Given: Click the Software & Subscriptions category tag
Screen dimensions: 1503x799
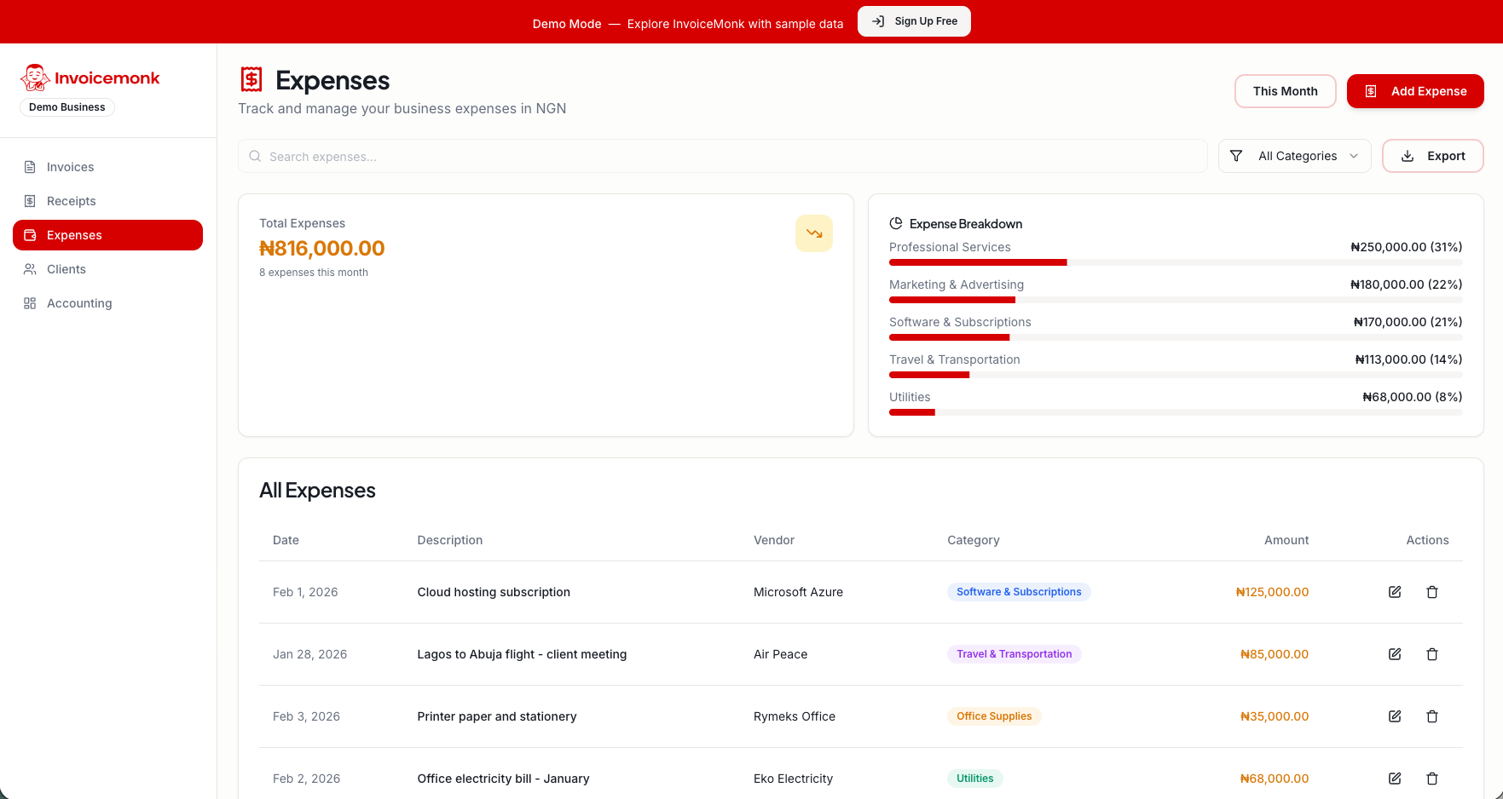Looking at the screenshot, I should click(x=1019, y=592).
